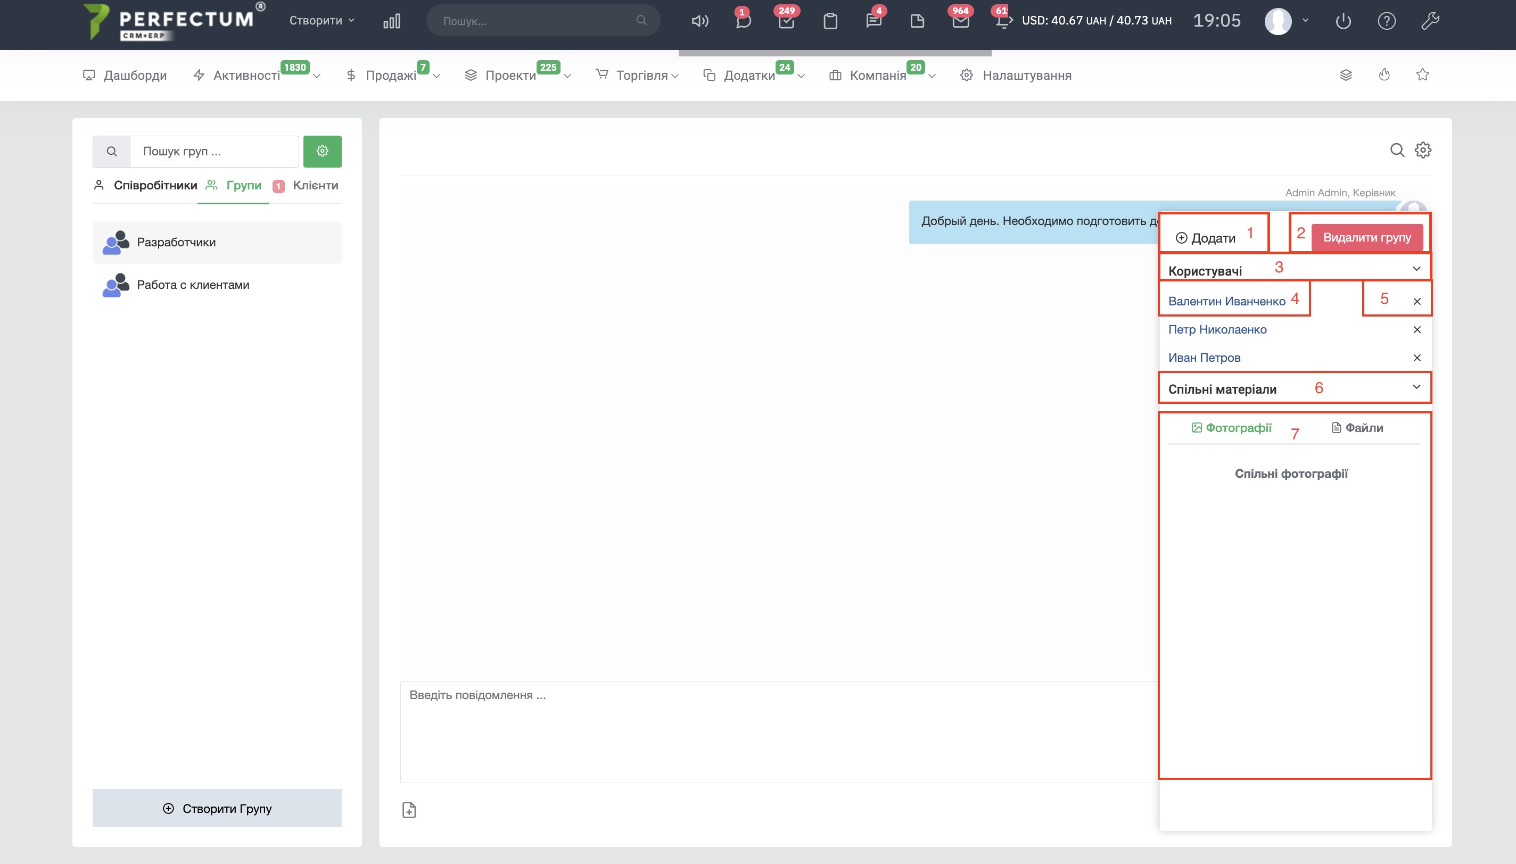1516x864 pixels.
Task: Click the Пошук груп search field
Action: [x=213, y=151]
